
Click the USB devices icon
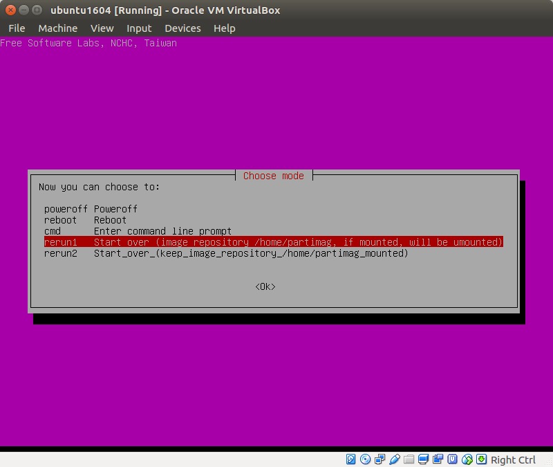[395, 459]
